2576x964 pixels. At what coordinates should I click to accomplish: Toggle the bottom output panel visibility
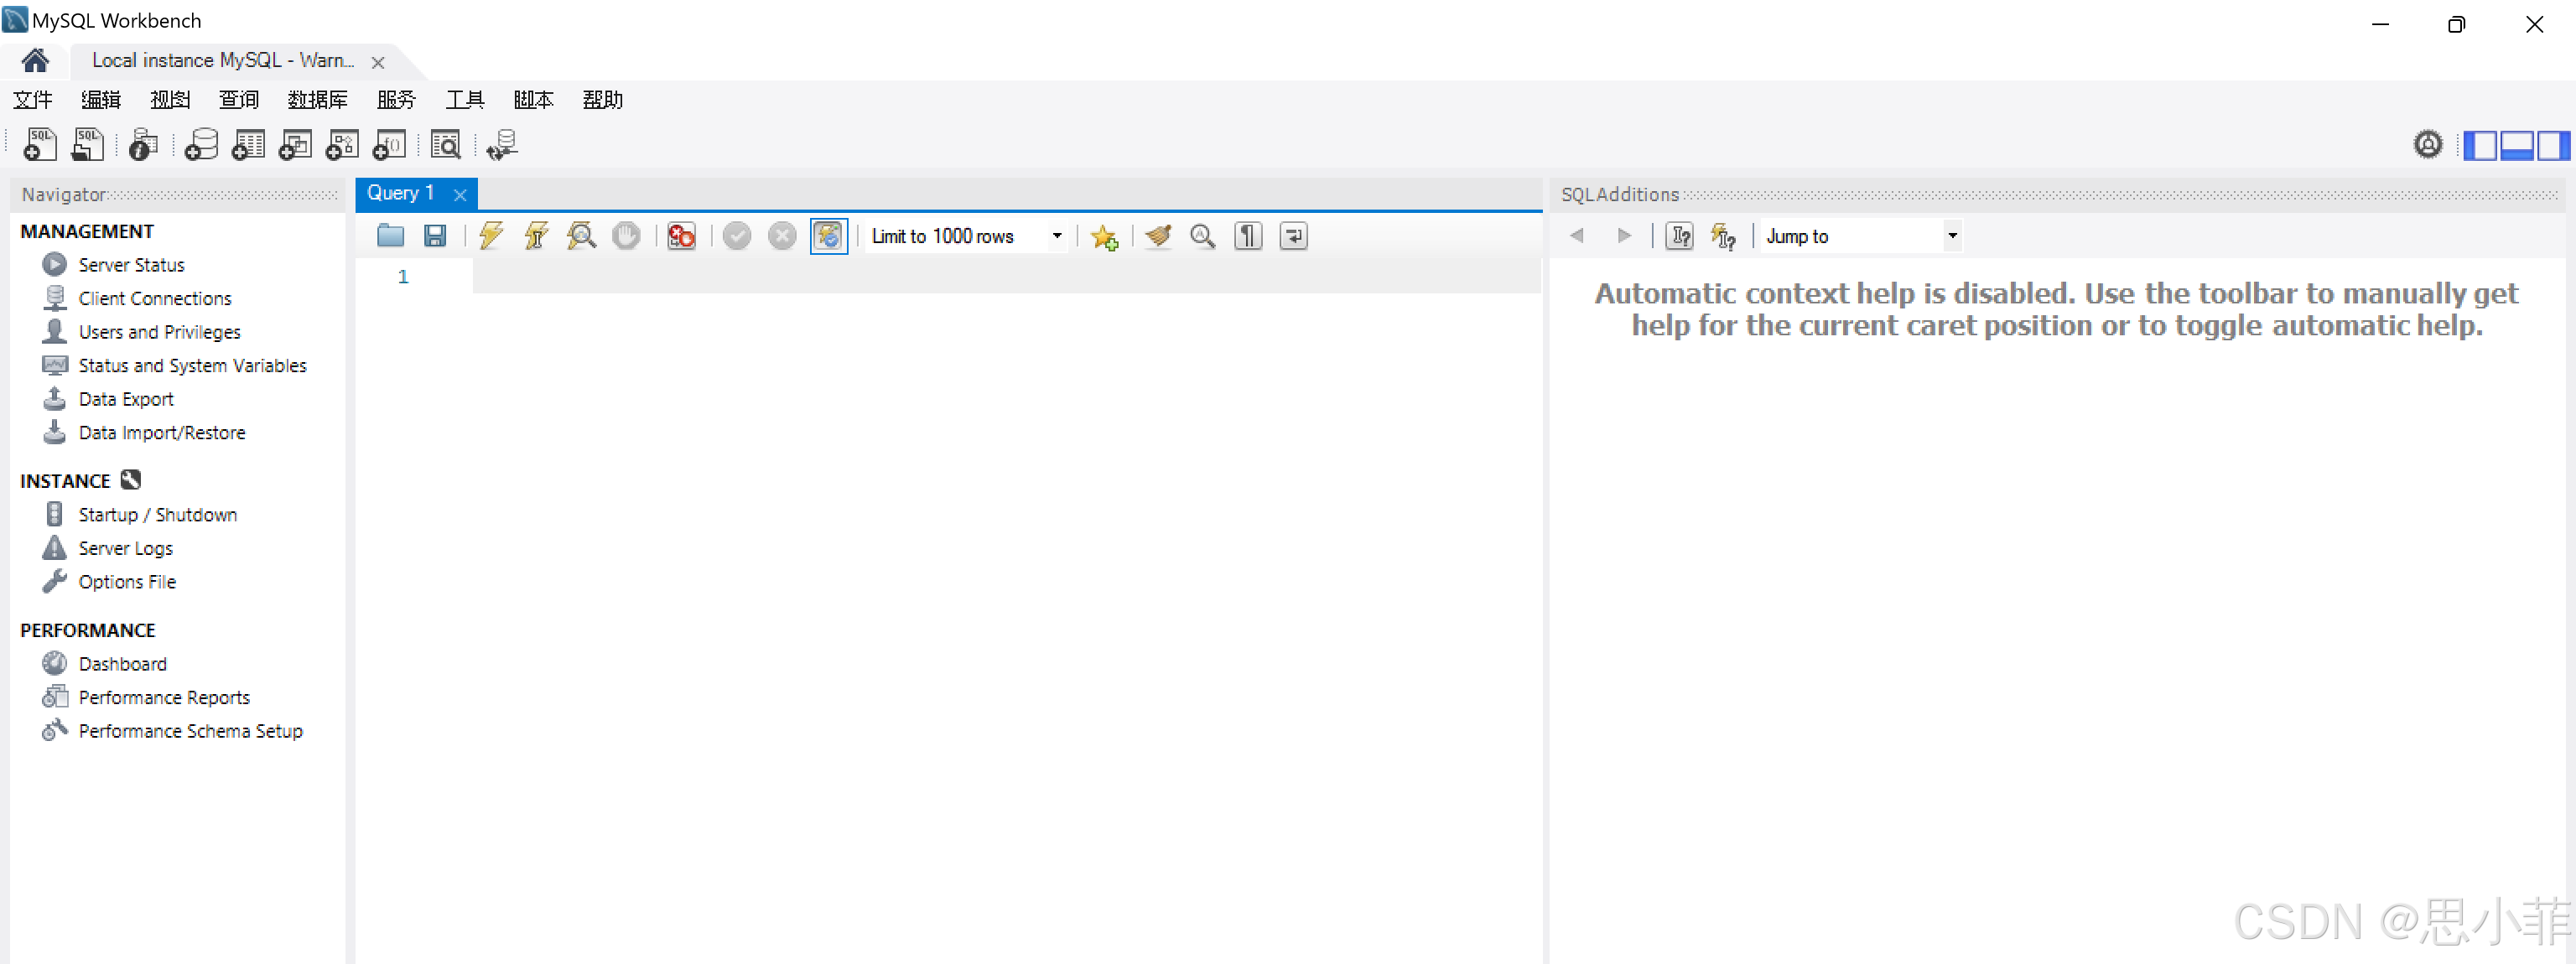click(2516, 145)
